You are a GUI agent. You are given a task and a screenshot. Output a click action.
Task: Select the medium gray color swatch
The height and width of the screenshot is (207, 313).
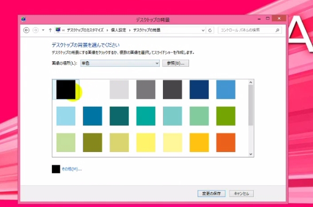pyautogui.click(x=146, y=90)
